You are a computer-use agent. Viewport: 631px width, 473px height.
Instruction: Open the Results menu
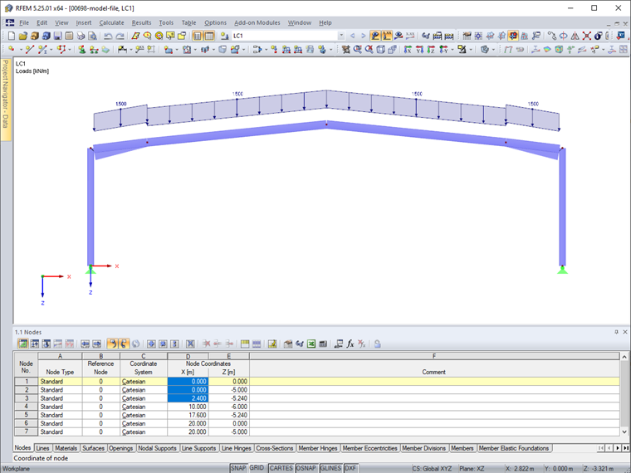point(141,23)
